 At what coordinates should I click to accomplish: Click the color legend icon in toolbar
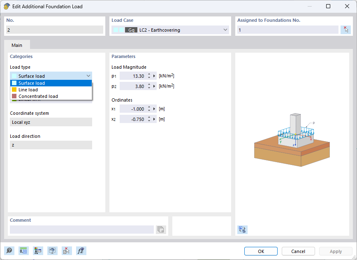point(38,251)
